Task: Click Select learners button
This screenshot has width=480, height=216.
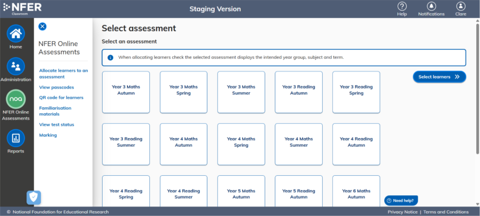Action: pos(439,77)
